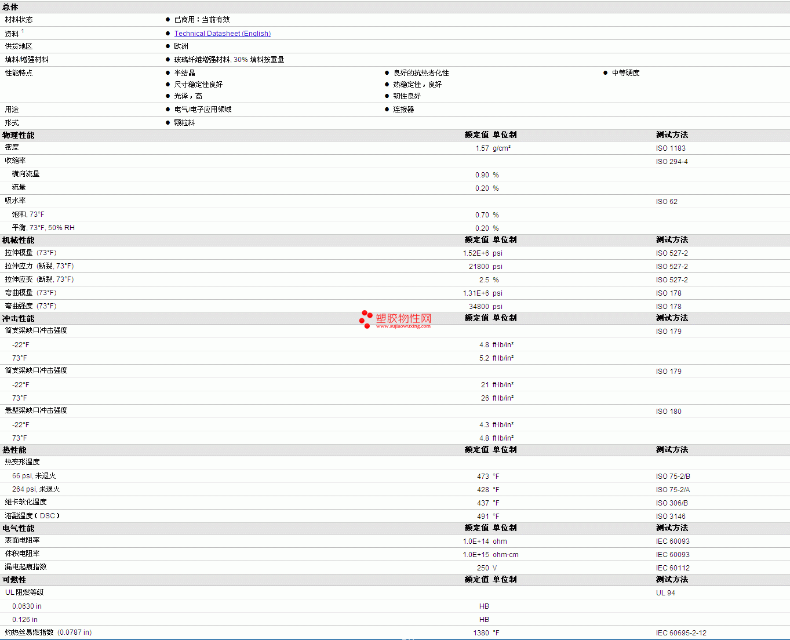Select the 电气性能 section header
Viewport: 790px width, 640px height.
[x=19, y=529]
